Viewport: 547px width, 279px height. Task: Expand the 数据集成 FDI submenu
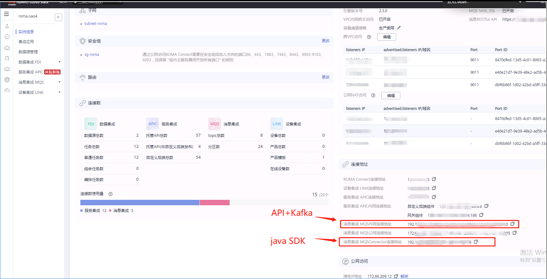pyautogui.click(x=60, y=62)
